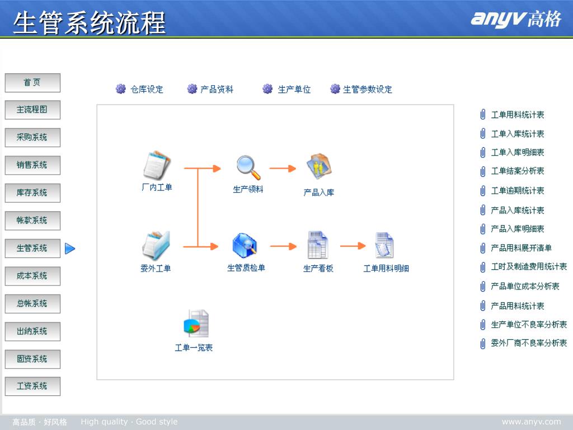573x430 pixels.
Task: Click the blue arrow next to 生管系统
Action: coord(70,249)
